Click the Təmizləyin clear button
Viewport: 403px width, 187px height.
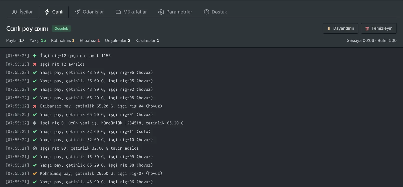click(379, 28)
